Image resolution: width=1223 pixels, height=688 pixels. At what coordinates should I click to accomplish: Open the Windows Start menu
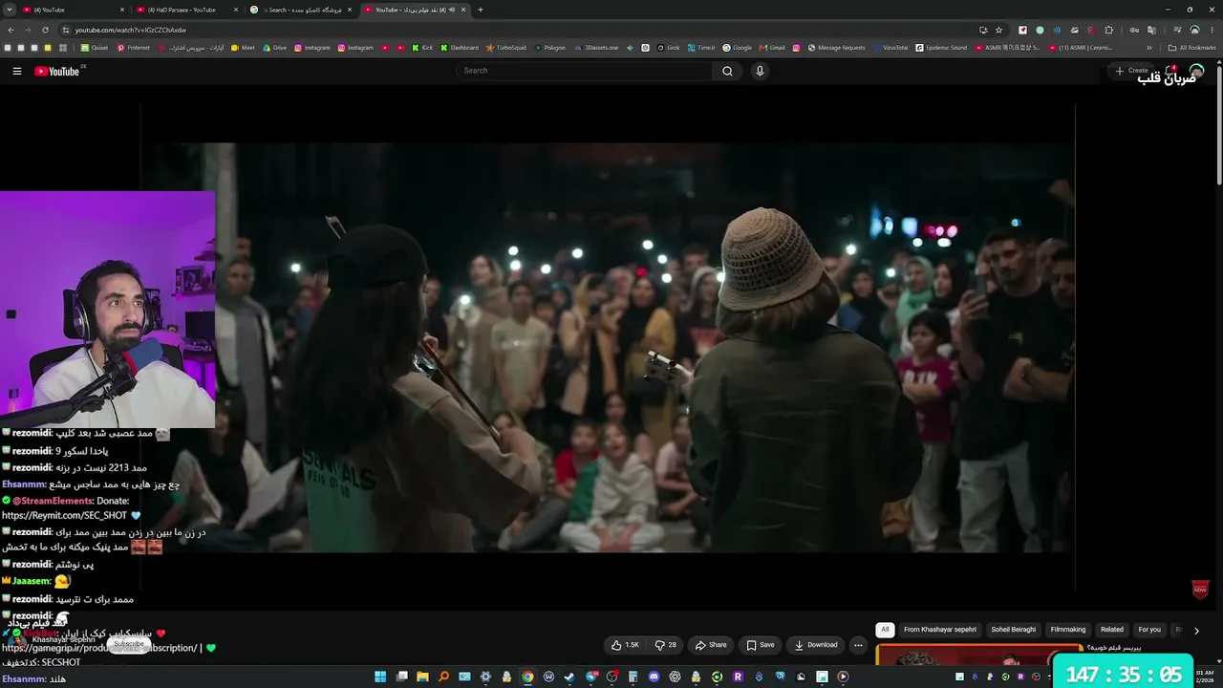[380, 677]
